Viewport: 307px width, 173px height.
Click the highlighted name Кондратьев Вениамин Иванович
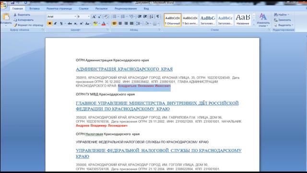pos(144,86)
